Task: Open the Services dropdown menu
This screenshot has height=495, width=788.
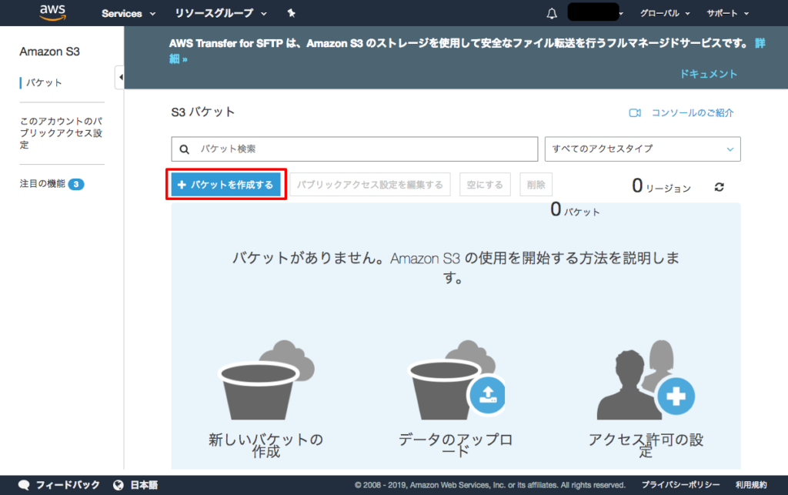Action: [129, 14]
